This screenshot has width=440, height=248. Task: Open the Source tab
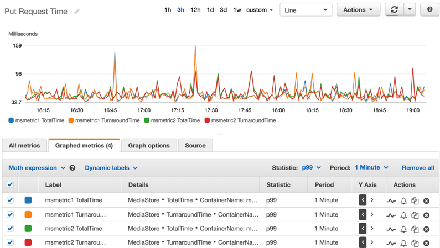point(195,146)
